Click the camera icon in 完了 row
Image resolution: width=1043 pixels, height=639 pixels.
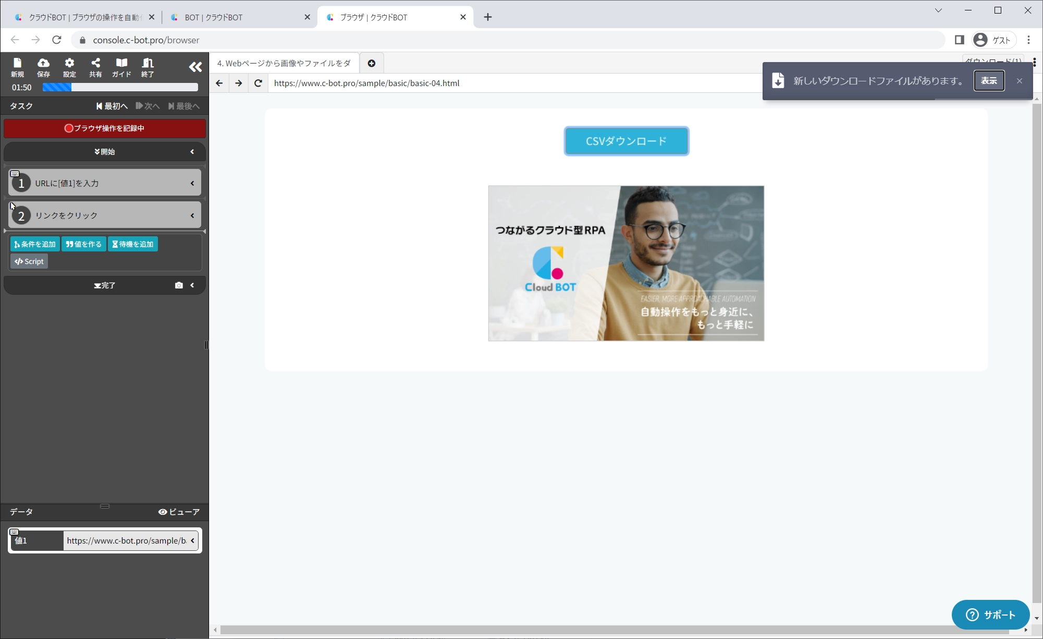tap(179, 285)
